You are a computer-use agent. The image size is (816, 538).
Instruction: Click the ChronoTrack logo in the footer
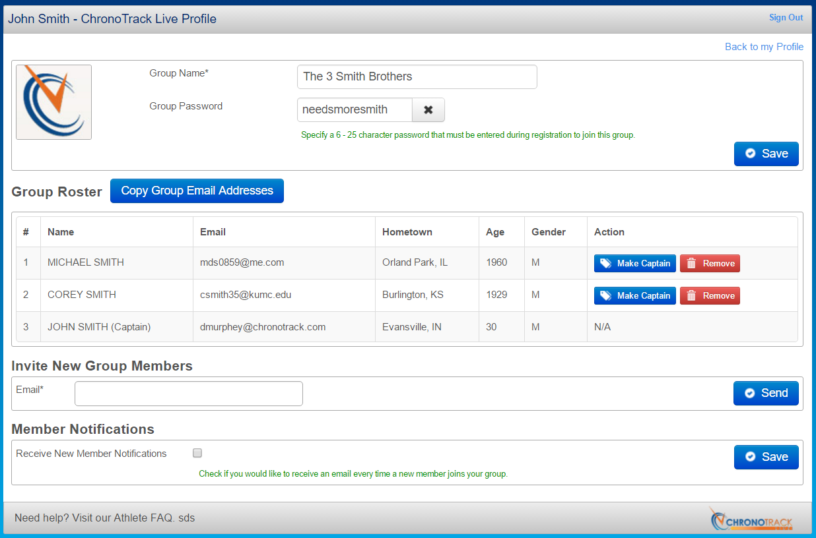coord(751,520)
